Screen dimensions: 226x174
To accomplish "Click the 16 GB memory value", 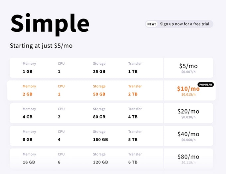I will coord(29,162).
